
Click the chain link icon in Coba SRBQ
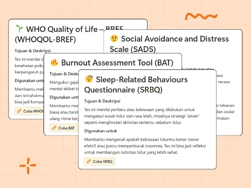[x=89, y=161]
